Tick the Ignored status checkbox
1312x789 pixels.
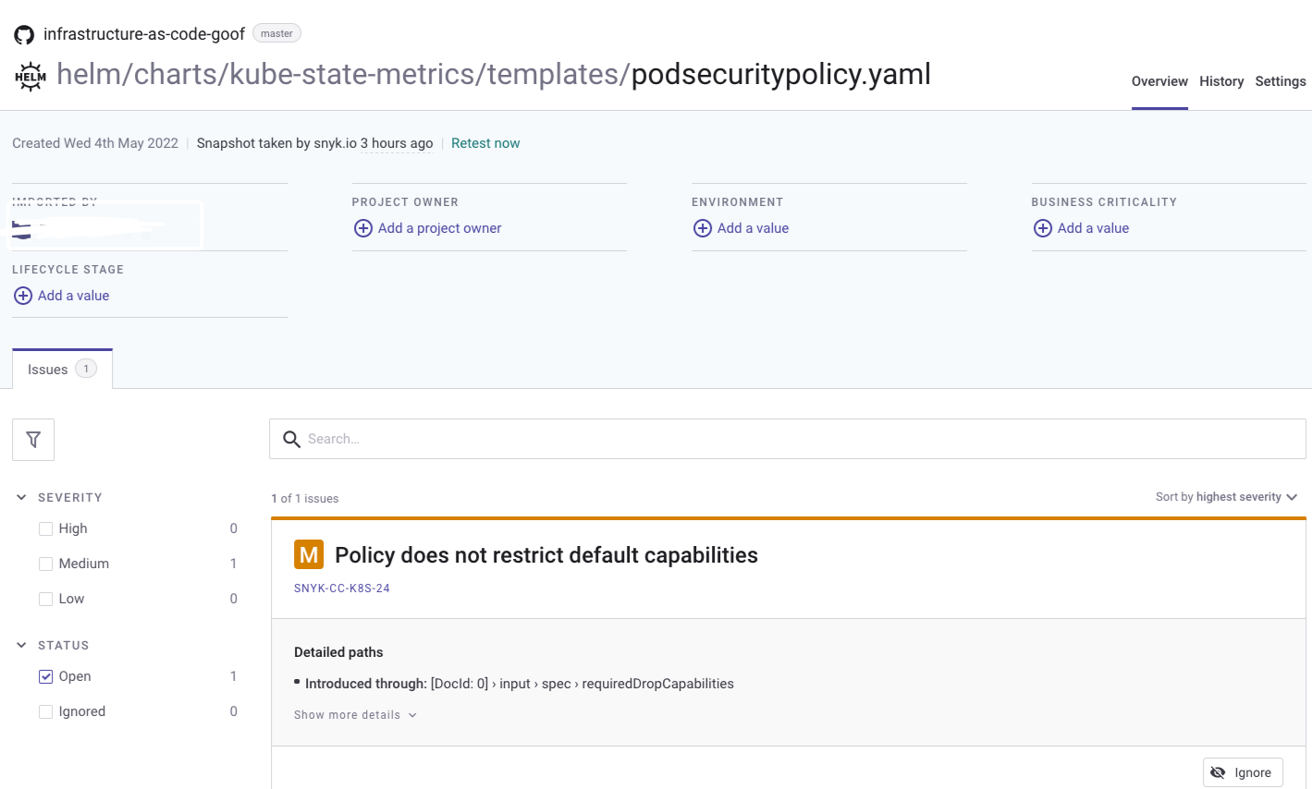point(46,712)
